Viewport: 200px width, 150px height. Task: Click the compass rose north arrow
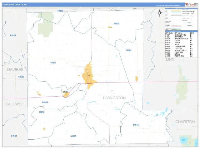tap(159, 13)
